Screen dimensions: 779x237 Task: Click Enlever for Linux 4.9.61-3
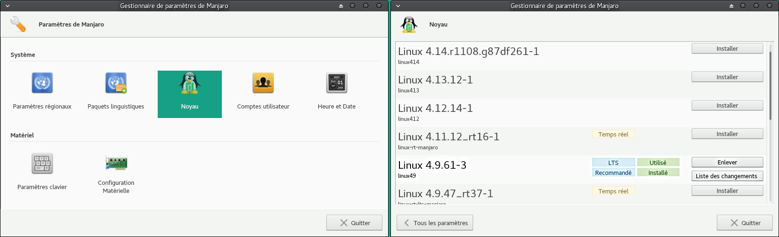(727, 162)
